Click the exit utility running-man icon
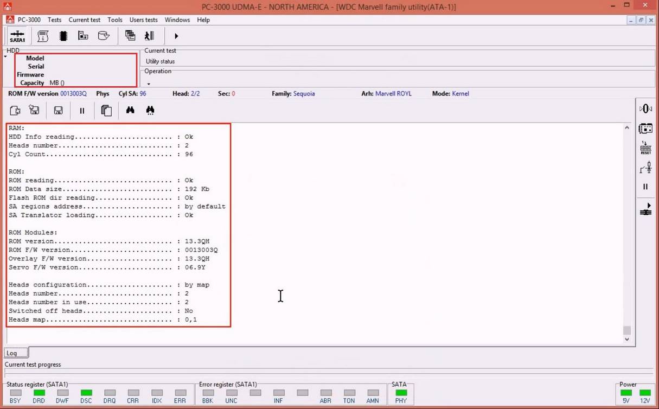Image resolution: width=659 pixels, height=409 pixels. click(x=149, y=36)
